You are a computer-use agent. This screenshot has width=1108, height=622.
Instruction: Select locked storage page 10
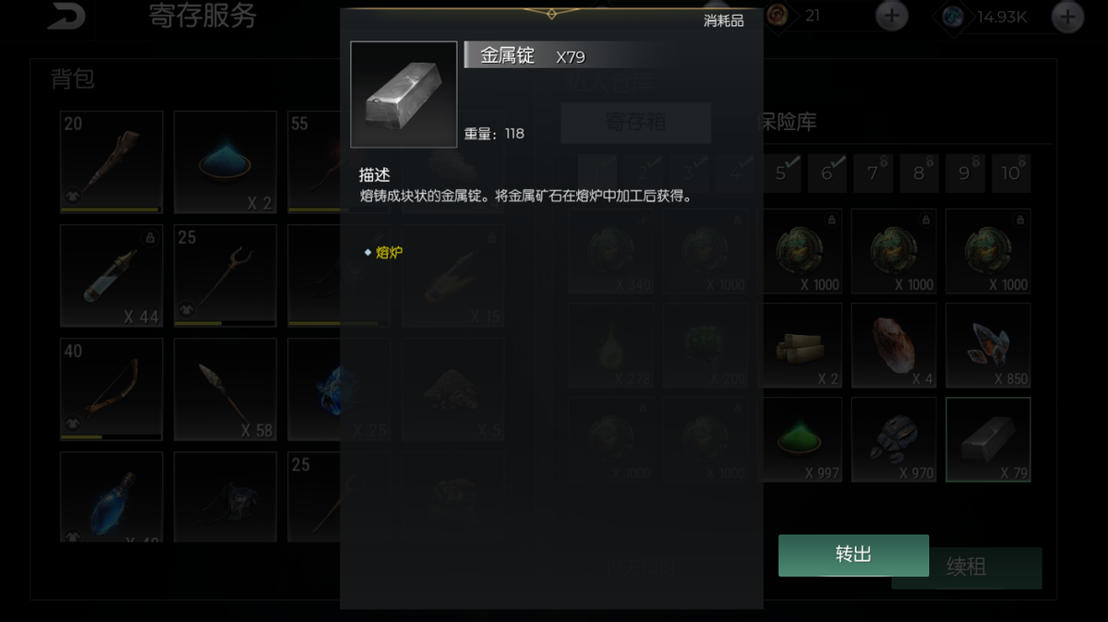tap(1011, 173)
